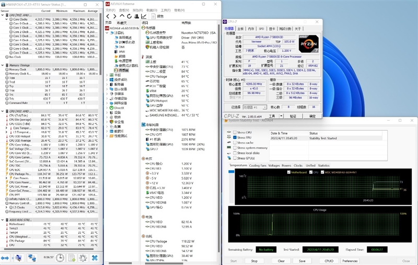Click the CPU-Z title bar app icon
The height and width of the screenshot is (265, 418).
(x=225, y=22)
